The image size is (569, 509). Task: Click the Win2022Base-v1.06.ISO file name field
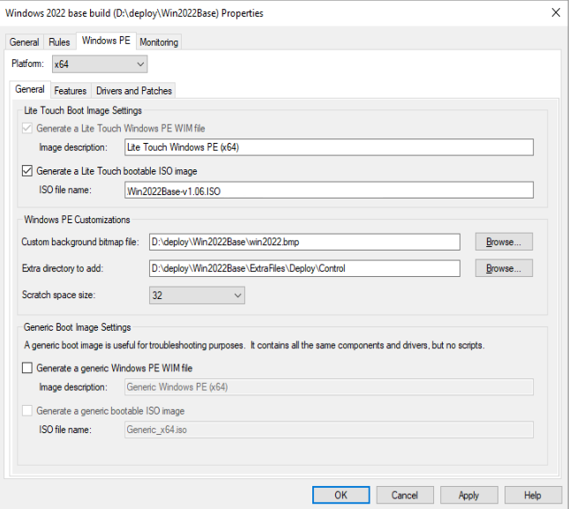[329, 191]
